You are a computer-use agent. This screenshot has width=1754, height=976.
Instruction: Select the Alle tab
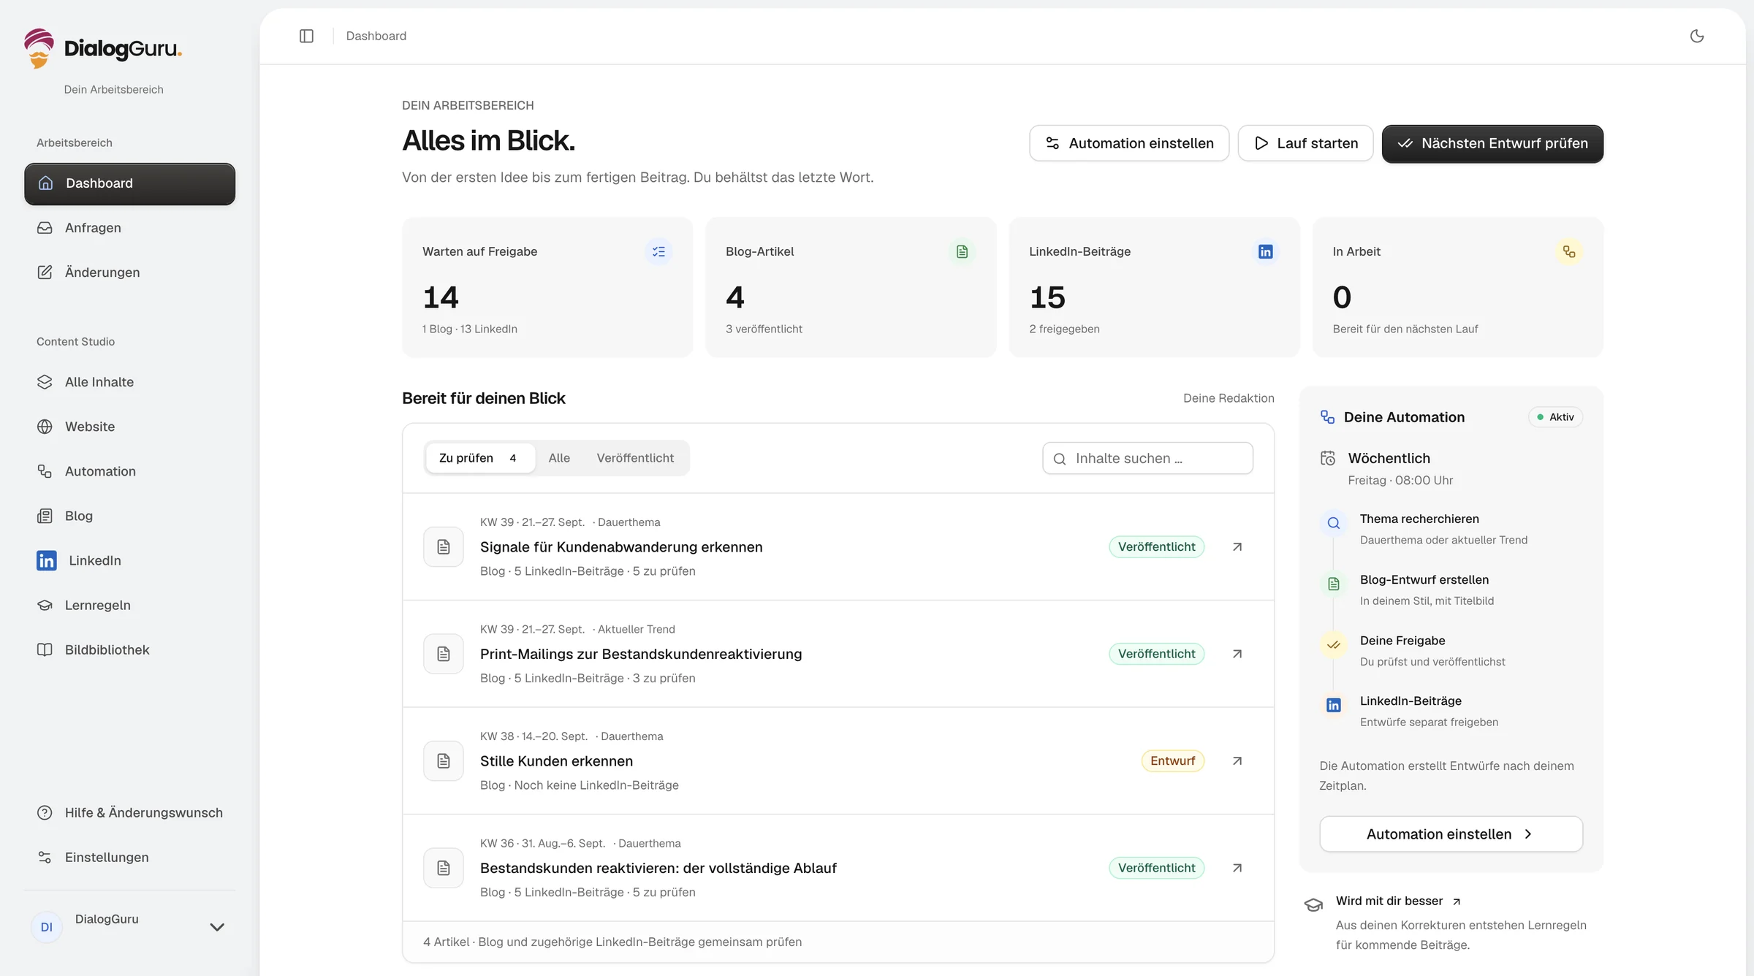click(x=559, y=458)
